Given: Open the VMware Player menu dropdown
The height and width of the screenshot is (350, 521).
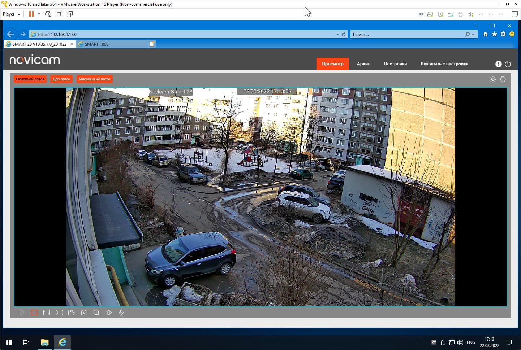Looking at the screenshot, I should [12, 14].
